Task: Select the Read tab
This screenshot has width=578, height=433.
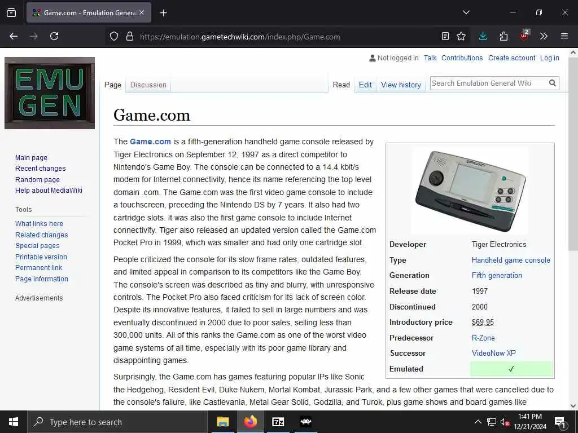Action: [341, 85]
